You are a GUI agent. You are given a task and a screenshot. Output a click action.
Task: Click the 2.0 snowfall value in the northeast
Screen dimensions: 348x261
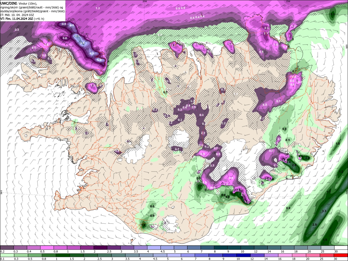(266, 28)
